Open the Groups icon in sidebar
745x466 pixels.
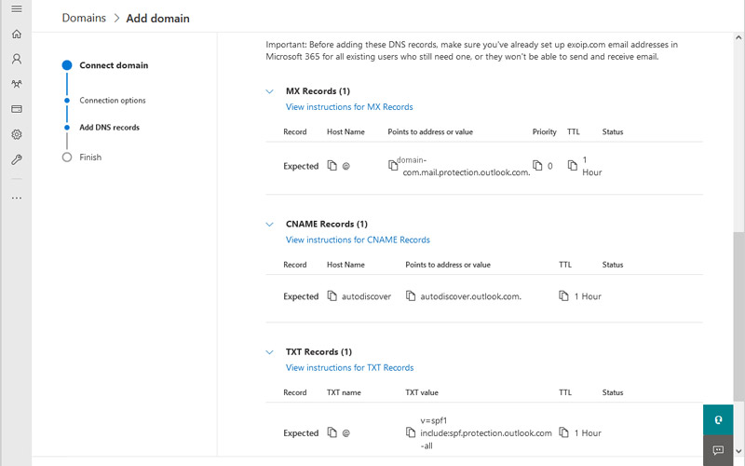click(17, 84)
